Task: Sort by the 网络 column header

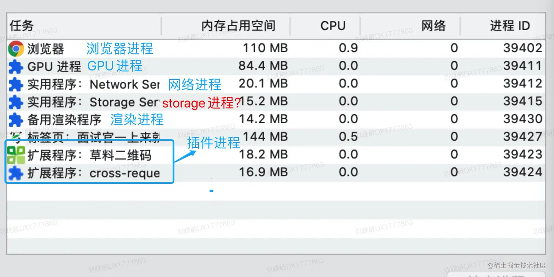Action: click(433, 26)
